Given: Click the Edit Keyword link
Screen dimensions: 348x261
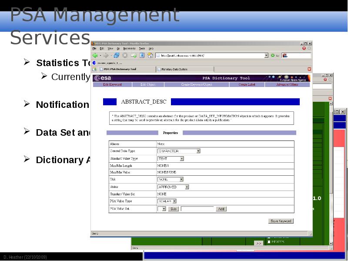Looking at the screenshot, I should (x=112, y=84).
